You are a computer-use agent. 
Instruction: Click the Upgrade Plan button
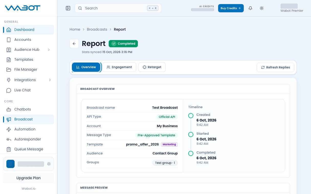(x=28, y=178)
